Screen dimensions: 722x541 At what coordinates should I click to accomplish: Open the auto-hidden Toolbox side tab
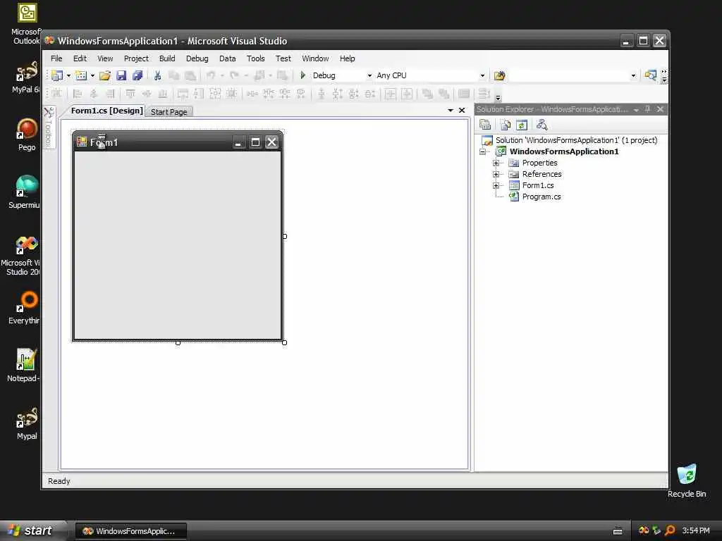tap(49, 127)
